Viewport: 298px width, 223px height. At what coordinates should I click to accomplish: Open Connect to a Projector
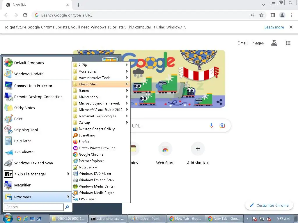pyautogui.click(x=38, y=86)
